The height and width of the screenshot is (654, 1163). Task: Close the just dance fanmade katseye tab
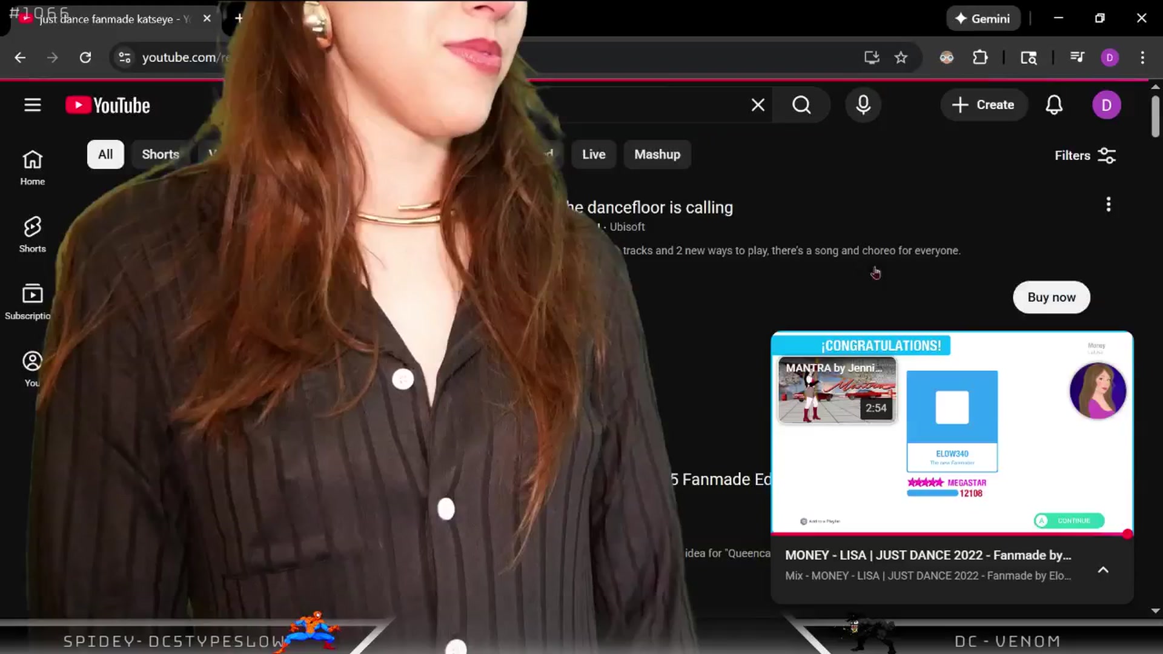pos(207,18)
